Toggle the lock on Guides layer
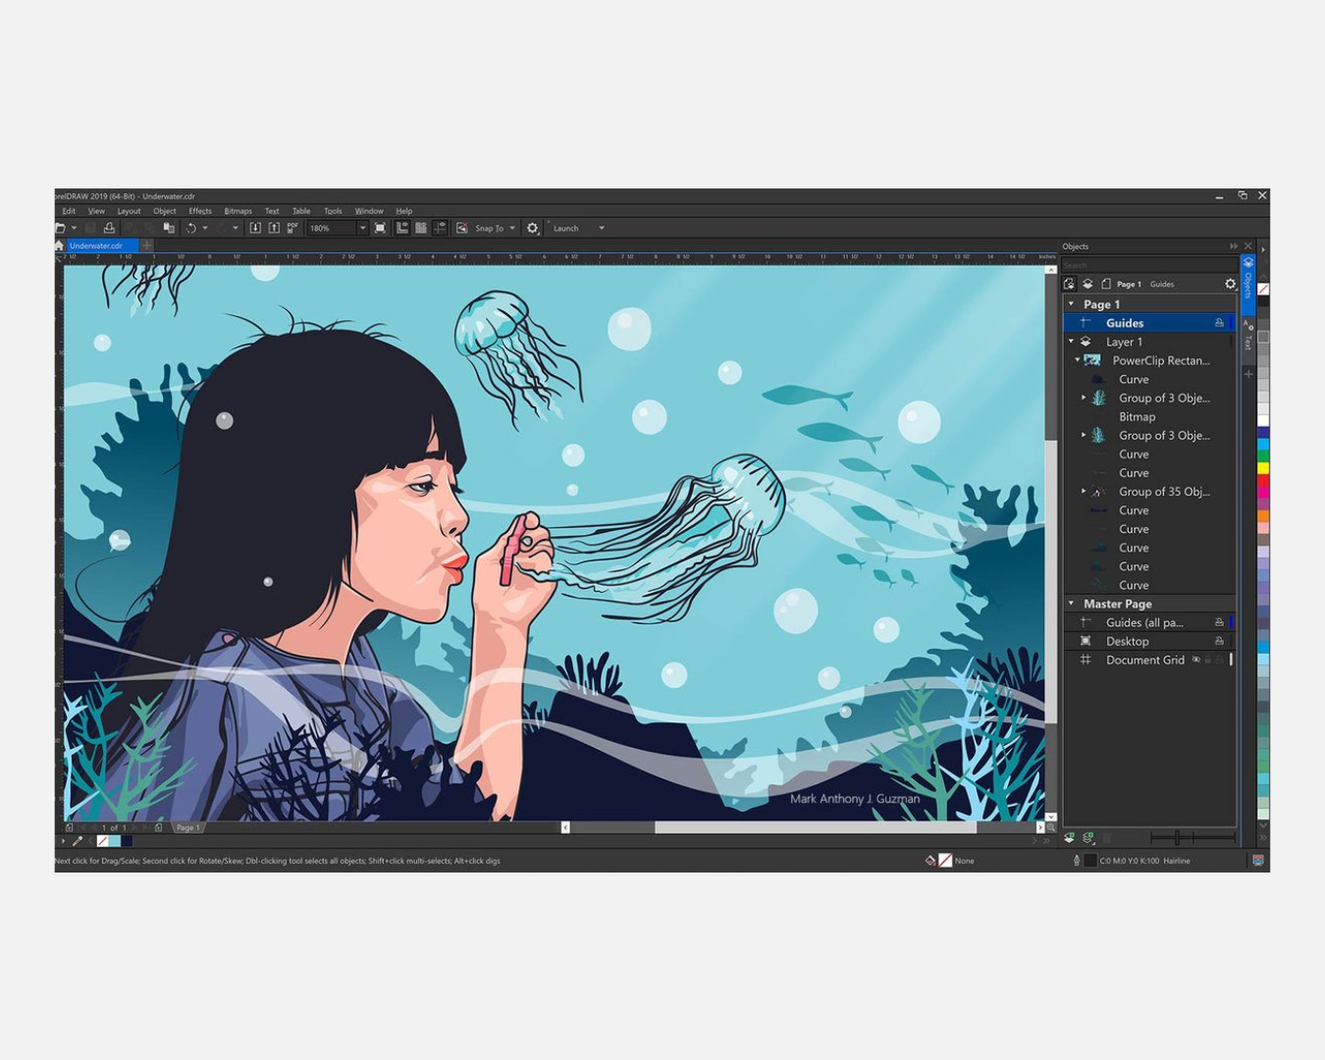 [1219, 323]
